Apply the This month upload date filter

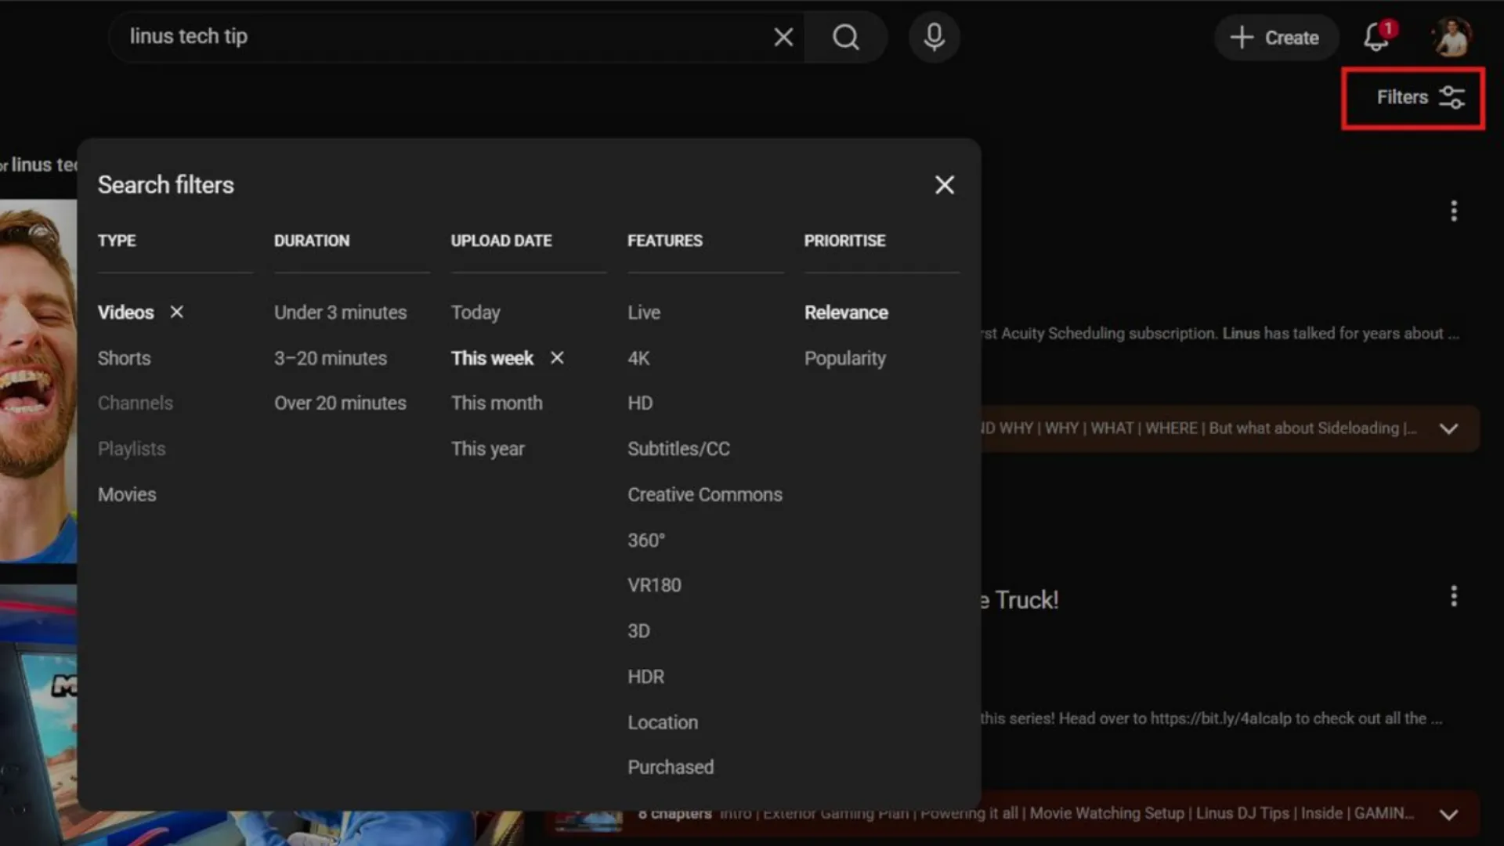(x=497, y=403)
